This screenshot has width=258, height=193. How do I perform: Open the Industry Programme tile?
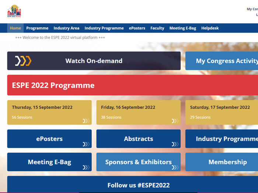click(x=222, y=139)
